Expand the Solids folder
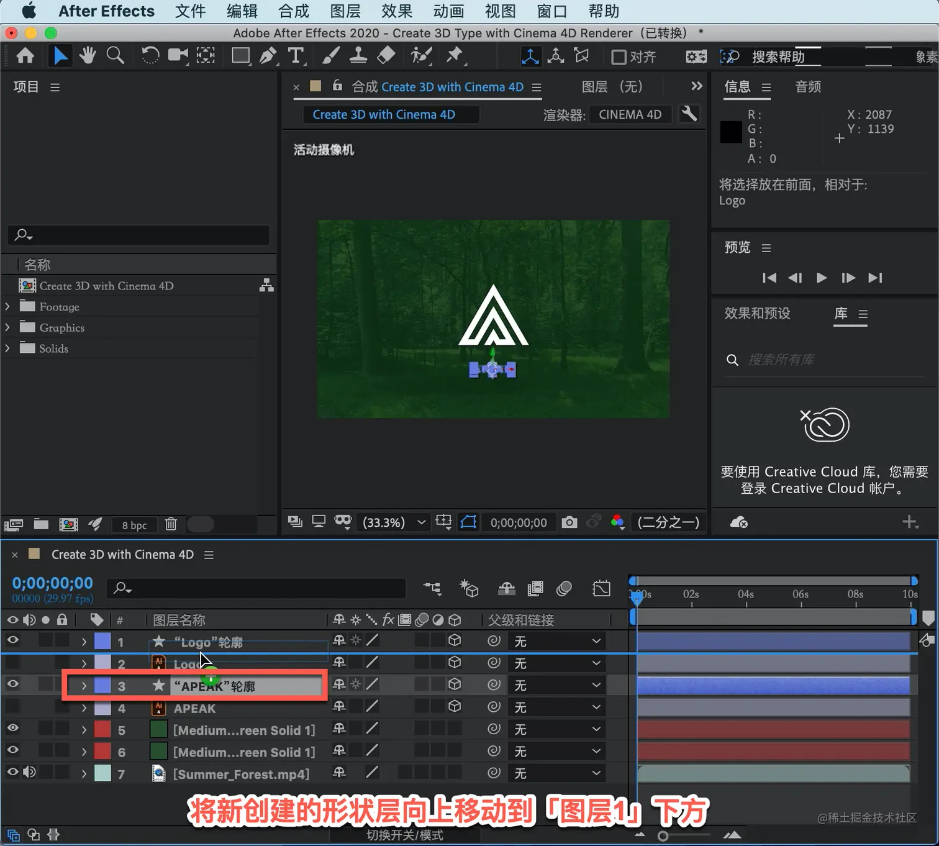939x846 pixels. [x=7, y=348]
